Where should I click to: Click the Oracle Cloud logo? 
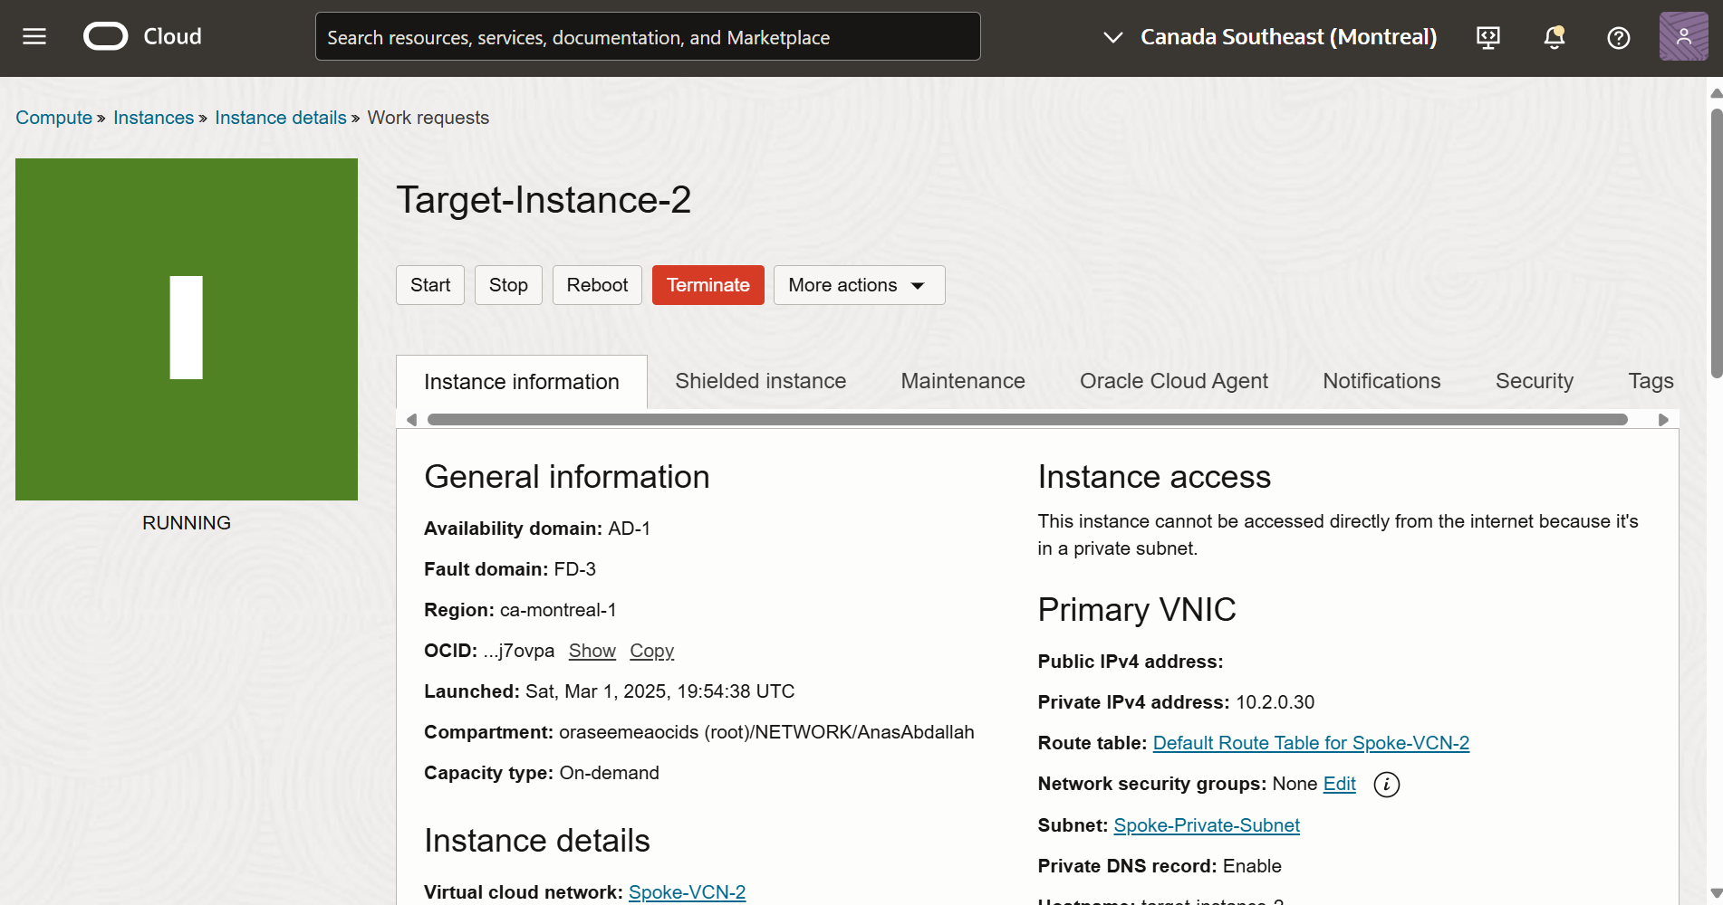click(x=143, y=36)
